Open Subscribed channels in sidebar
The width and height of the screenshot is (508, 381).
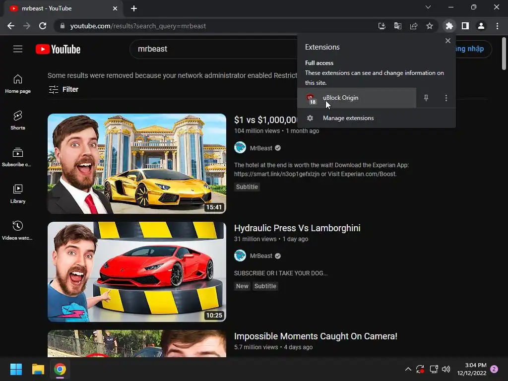pyautogui.click(x=16, y=157)
